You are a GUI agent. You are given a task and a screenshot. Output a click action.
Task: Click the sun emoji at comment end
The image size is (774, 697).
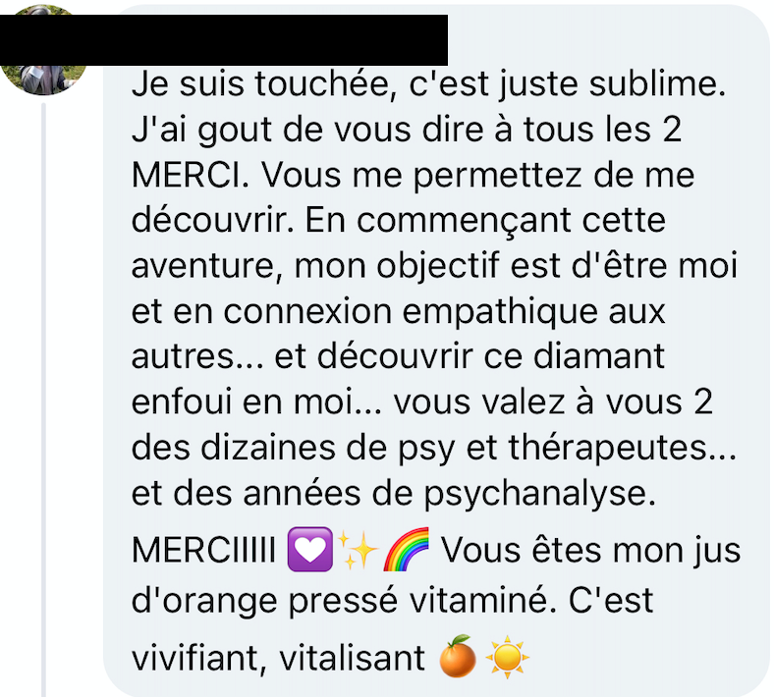coord(507,657)
